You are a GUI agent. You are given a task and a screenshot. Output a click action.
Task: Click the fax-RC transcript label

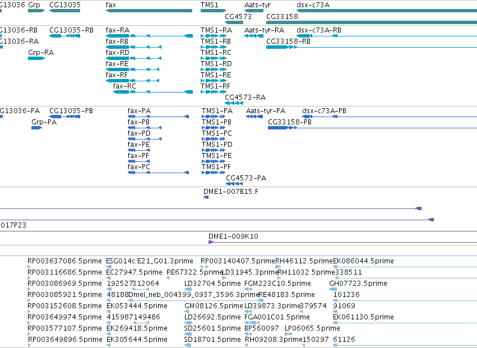click(x=124, y=86)
